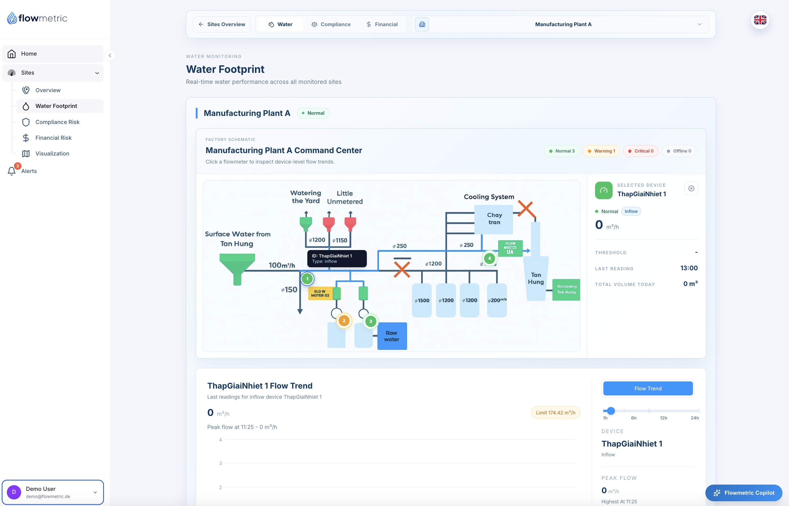The height and width of the screenshot is (506, 789).
Task: Click the Sites gauge icon
Action: [x=12, y=73]
